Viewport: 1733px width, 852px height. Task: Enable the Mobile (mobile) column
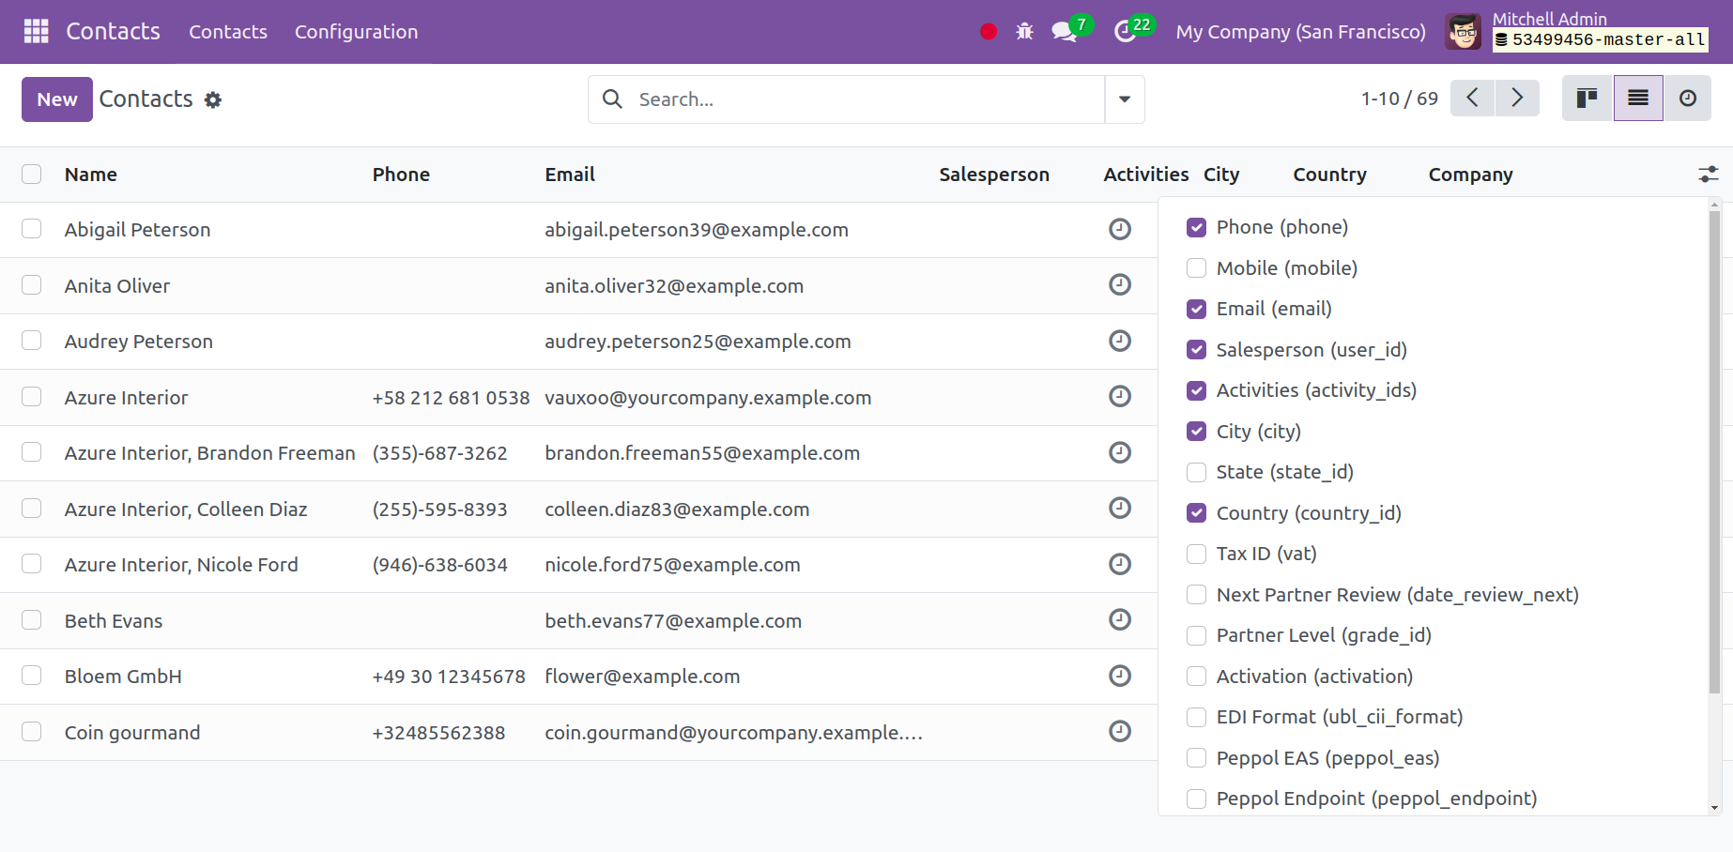tap(1196, 268)
